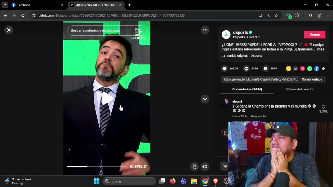
Task: Bookmark this page with star icon
Action: tap(276, 15)
